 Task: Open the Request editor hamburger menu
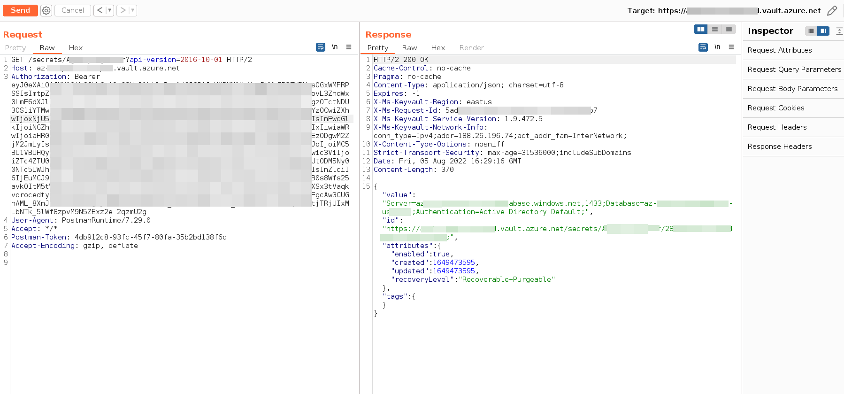tap(349, 47)
